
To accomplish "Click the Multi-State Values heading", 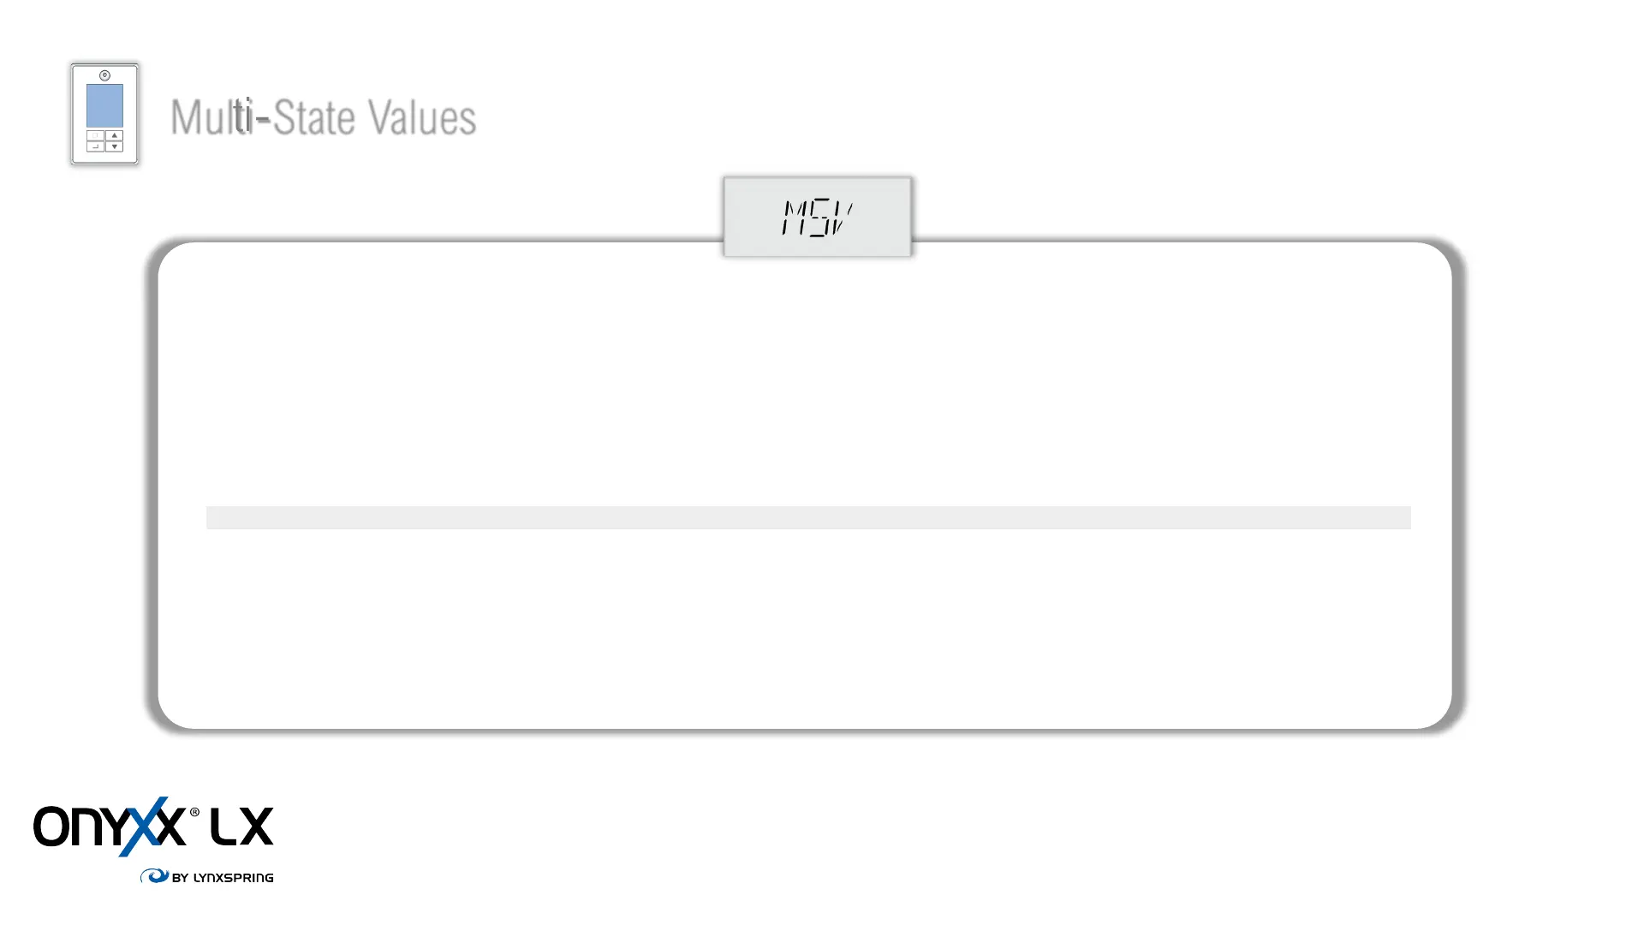I will [x=323, y=117].
